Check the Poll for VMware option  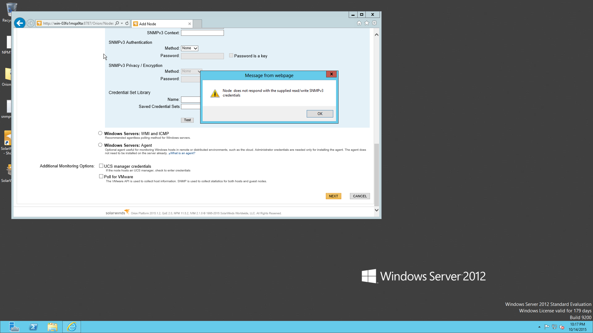point(101,176)
